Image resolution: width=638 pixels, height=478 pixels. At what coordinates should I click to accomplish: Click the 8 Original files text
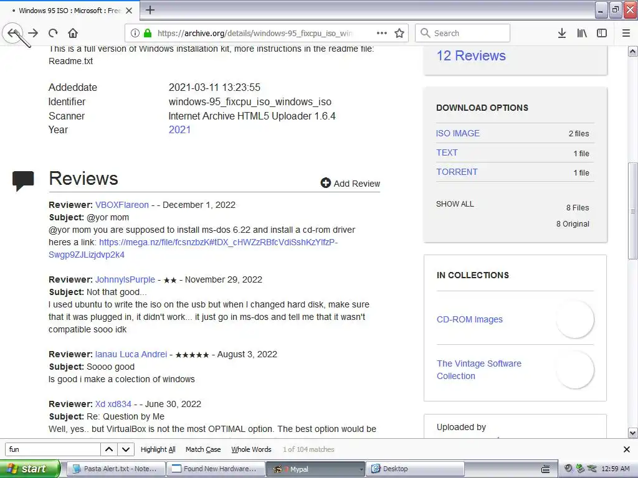pos(573,224)
